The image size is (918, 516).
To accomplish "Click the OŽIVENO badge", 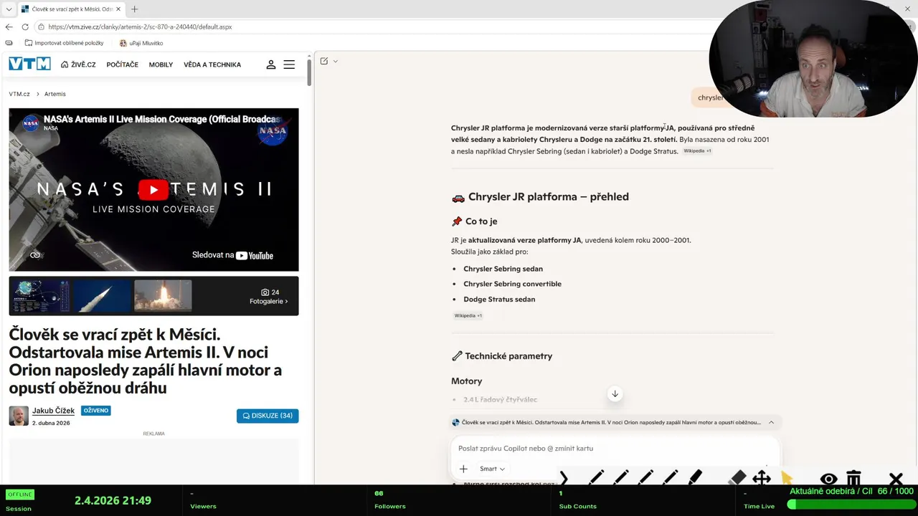I will point(95,411).
